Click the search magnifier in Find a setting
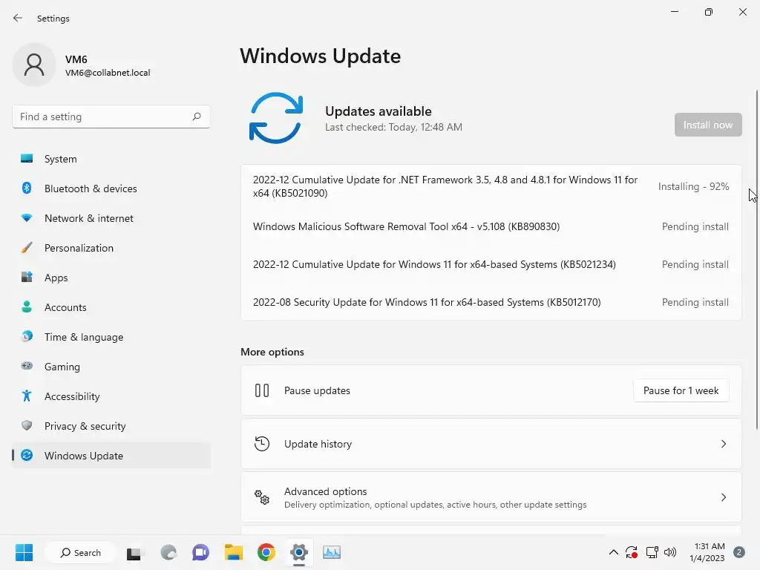This screenshot has height=570, width=760. point(196,117)
